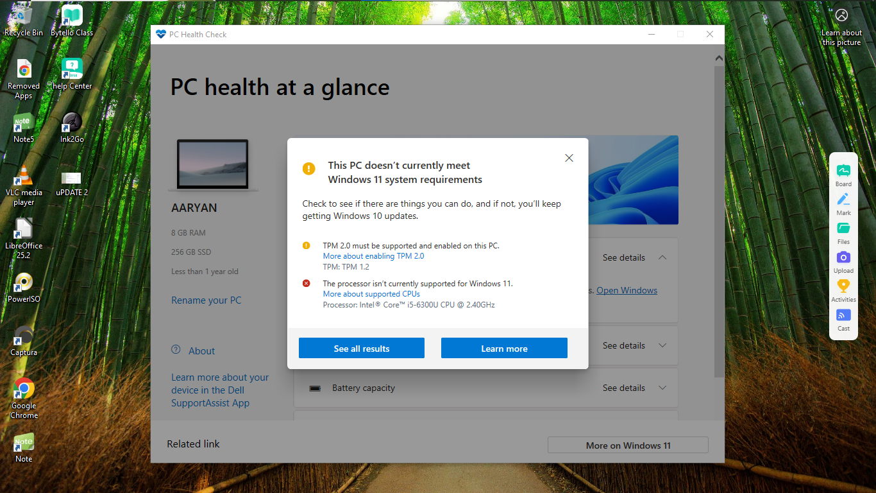The image size is (876, 493).
Task: Collapse the first See details section
Action: [x=634, y=257]
